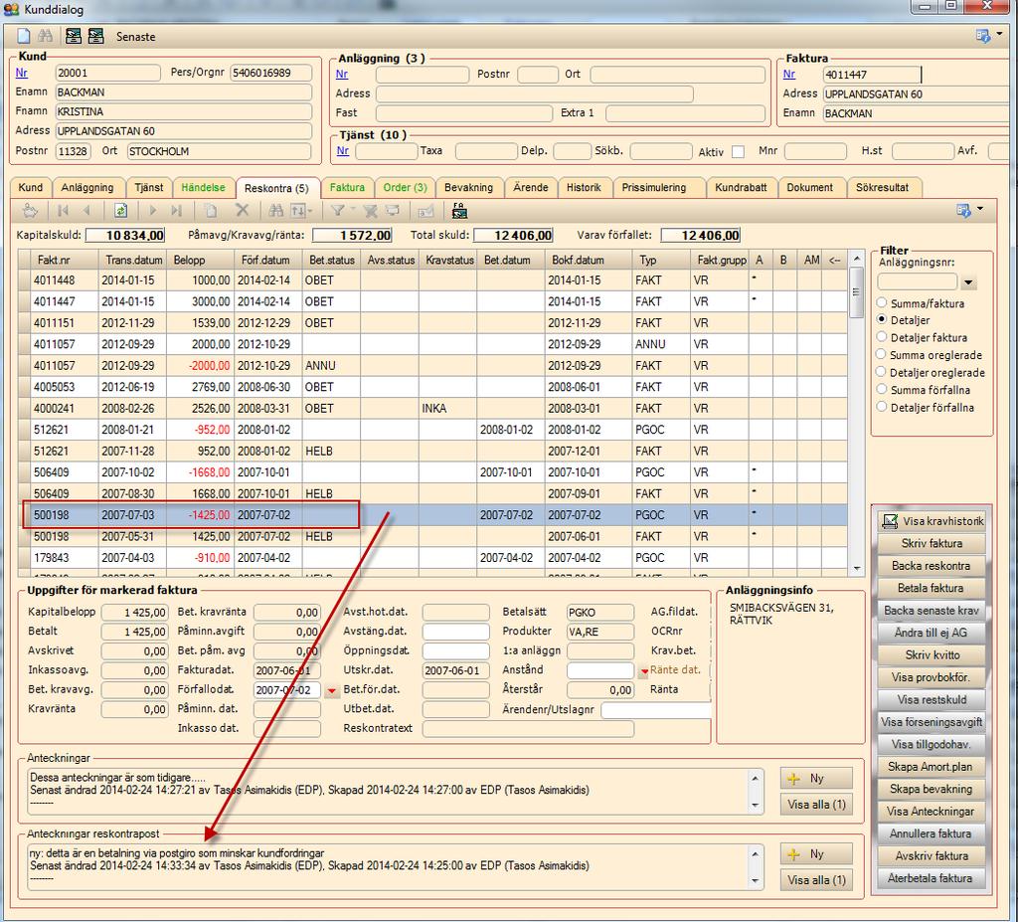This screenshot has height=922, width=1018.
Task: Open the Anläggningsnr filter dropdown
Action: (968, 282)
